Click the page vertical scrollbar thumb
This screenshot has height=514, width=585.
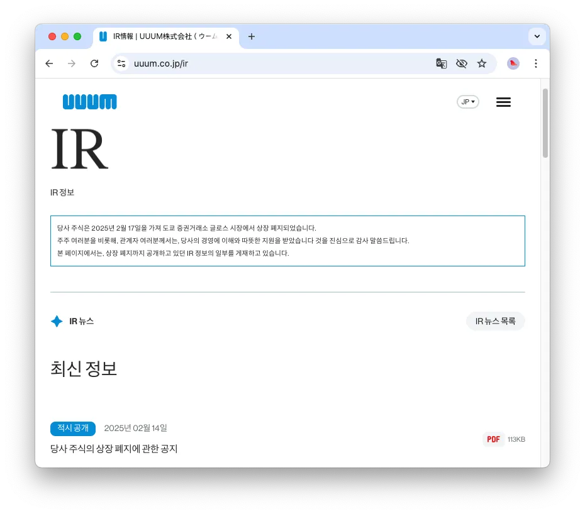click(x=545, y=123)
